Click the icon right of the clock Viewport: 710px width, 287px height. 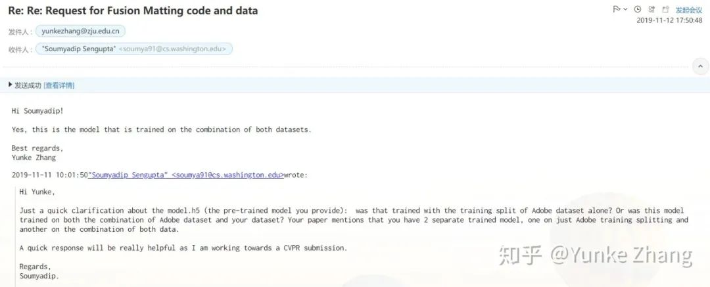pos(651,9)
